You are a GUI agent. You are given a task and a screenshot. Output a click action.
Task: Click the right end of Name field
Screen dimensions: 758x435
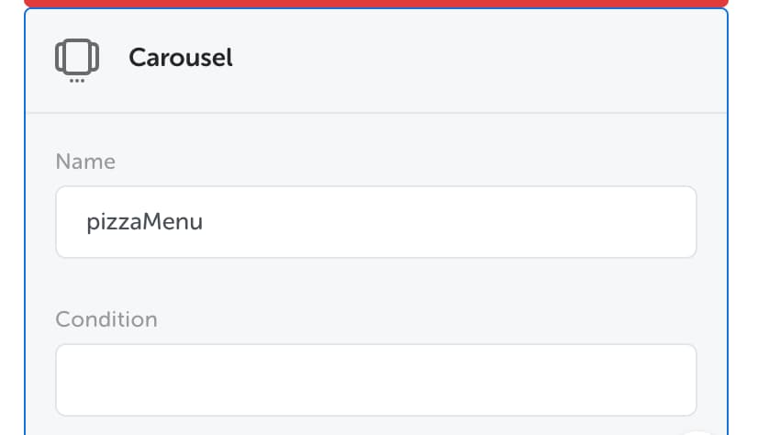coord(677,222)
